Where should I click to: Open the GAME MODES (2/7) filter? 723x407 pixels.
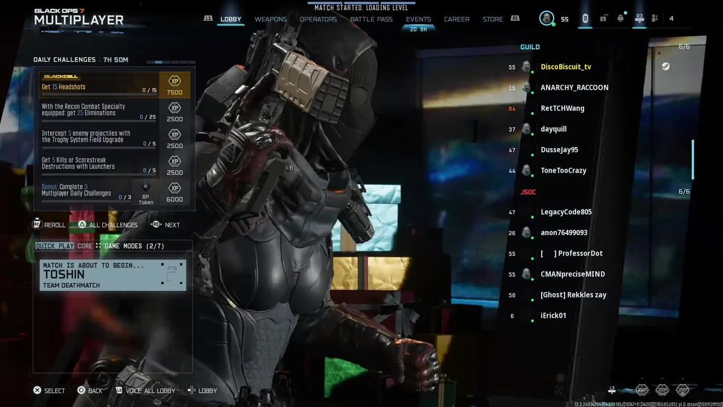pyautogui.click(x=134, y=246)
